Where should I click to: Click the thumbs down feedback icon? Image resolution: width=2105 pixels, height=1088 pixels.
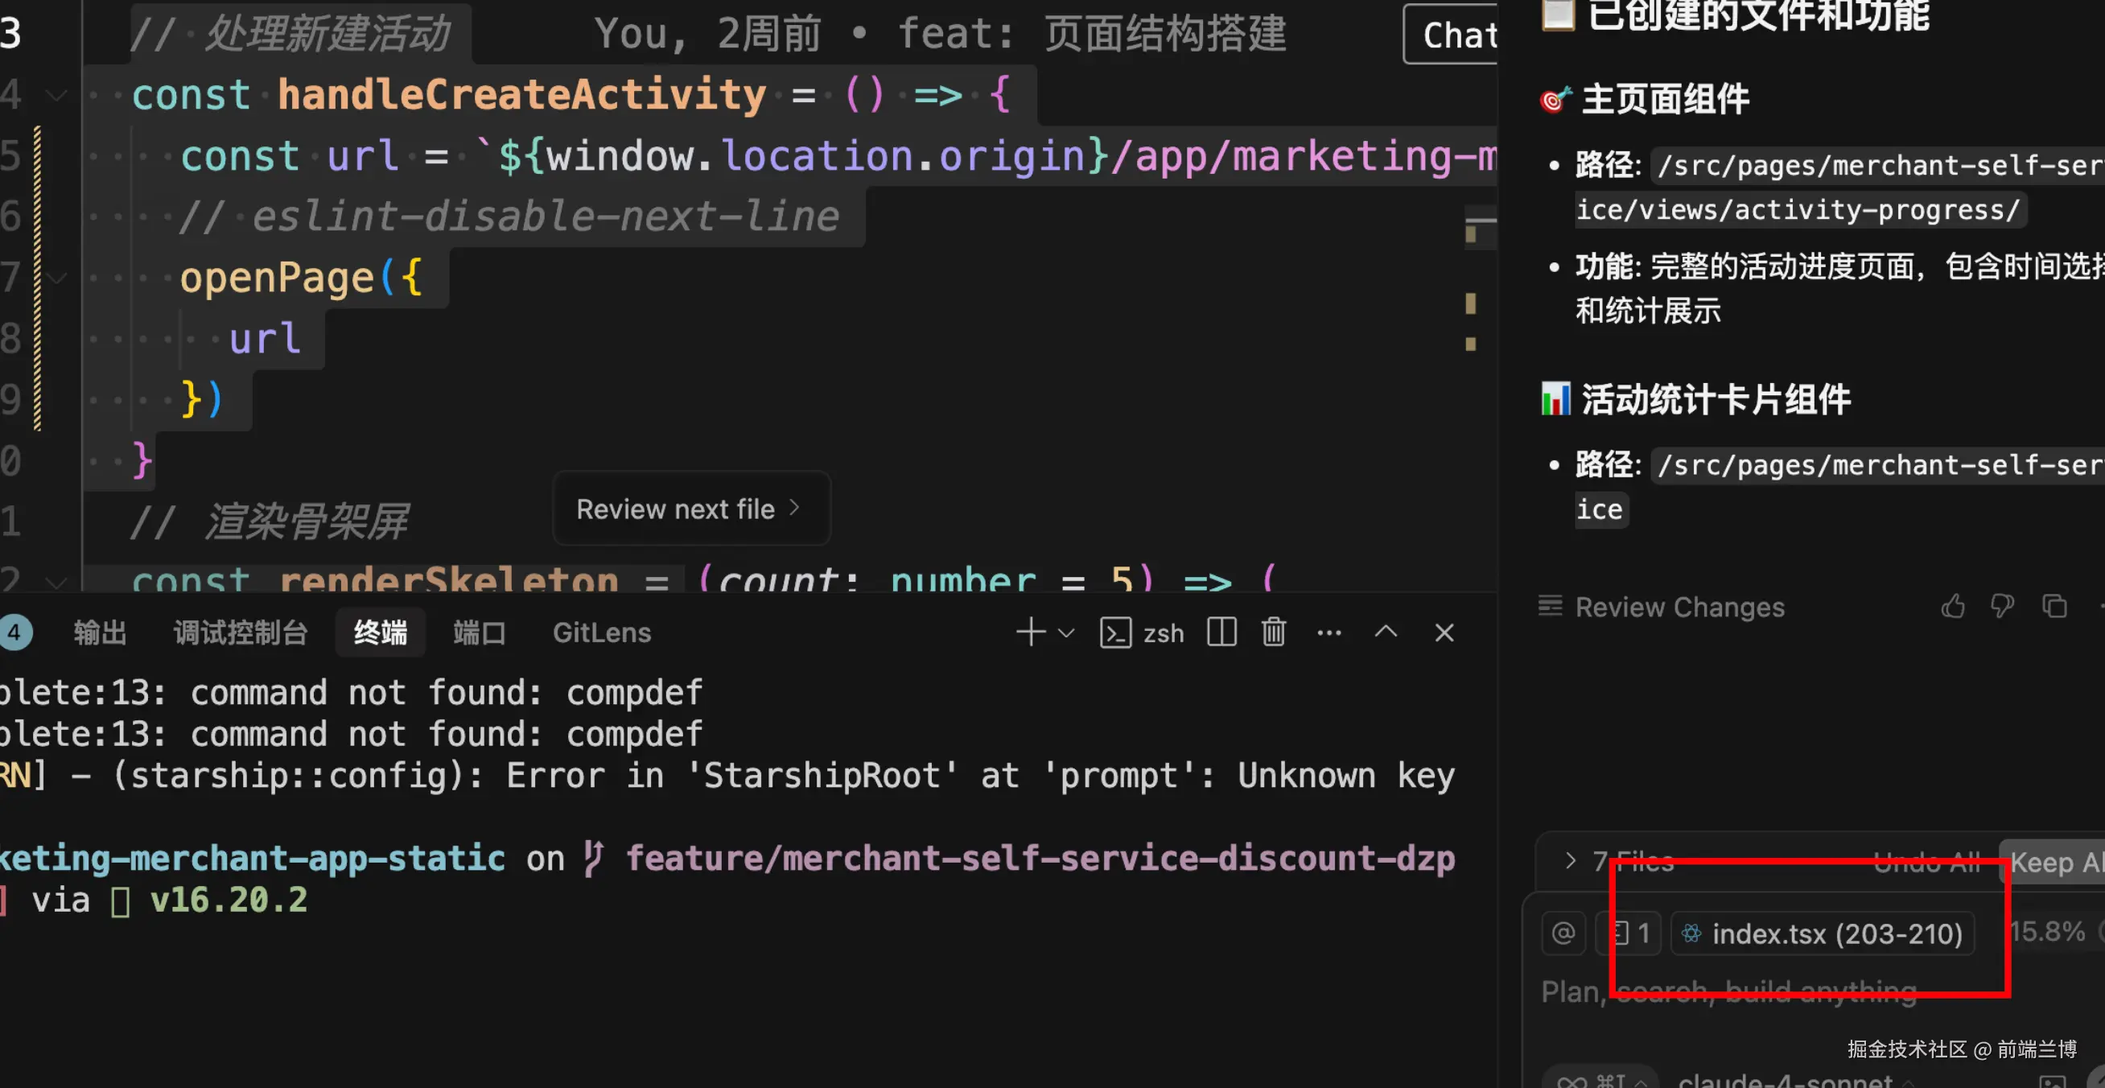pos(2002,607)
